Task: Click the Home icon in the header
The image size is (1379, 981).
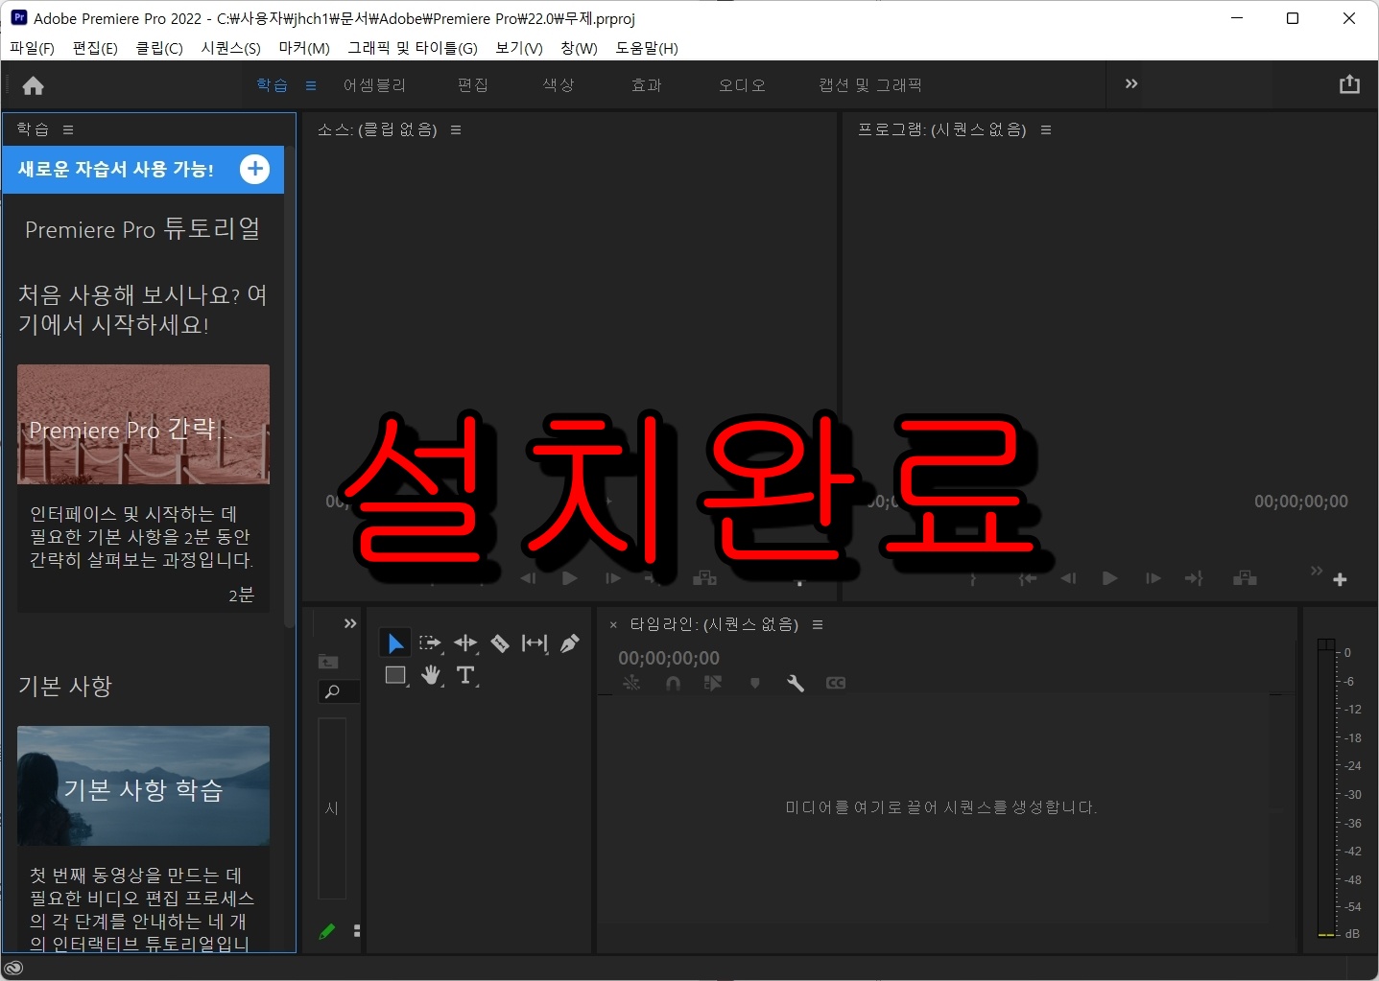Action: point(33,86)
